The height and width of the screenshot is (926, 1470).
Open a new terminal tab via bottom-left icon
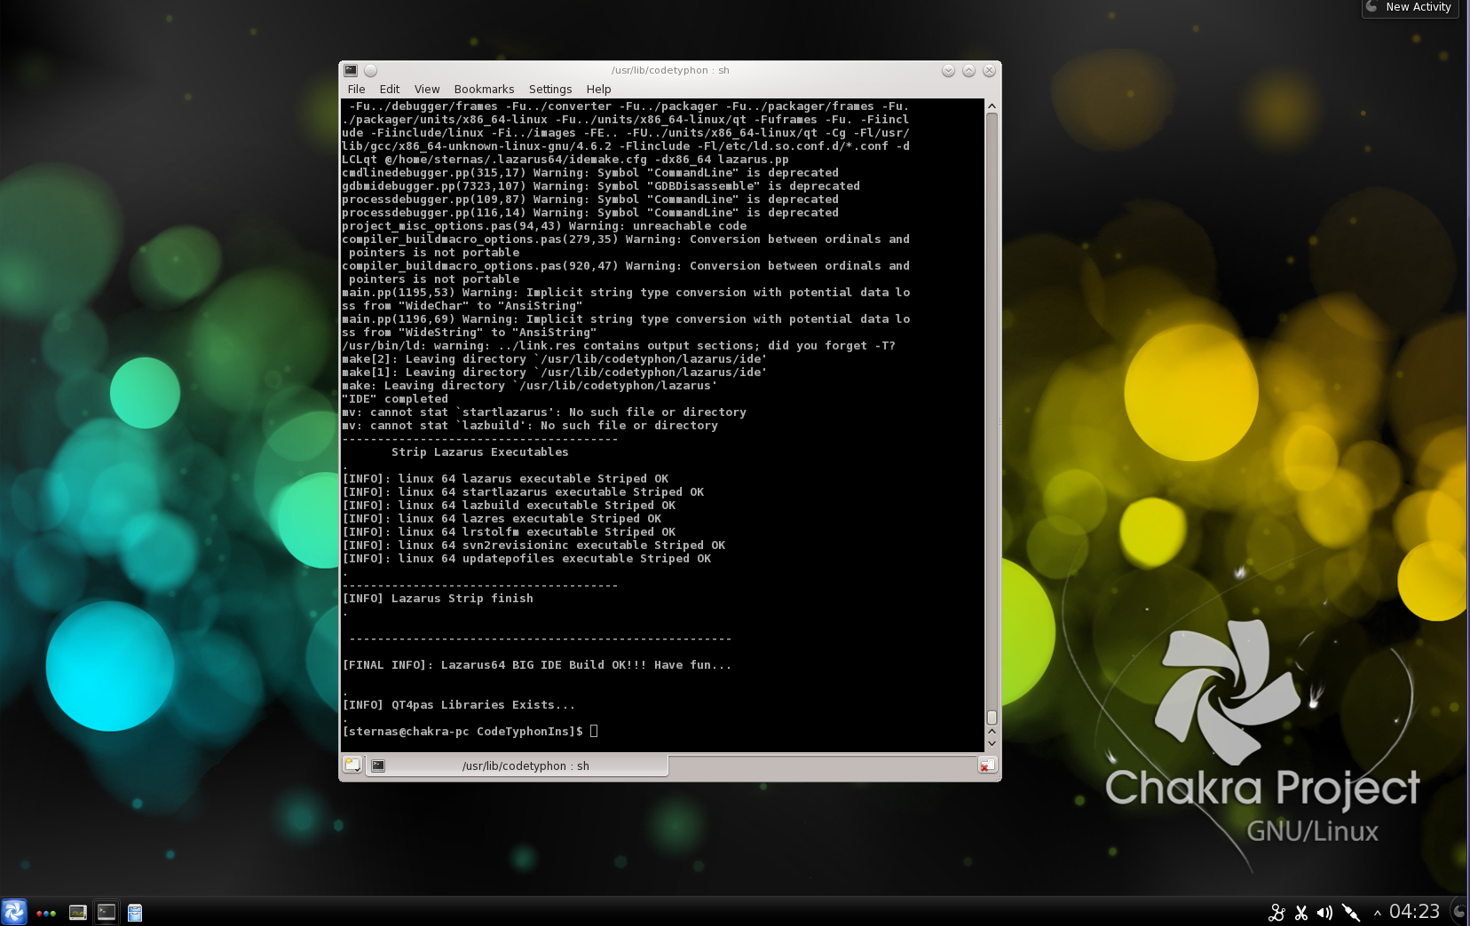click(352, 765)
